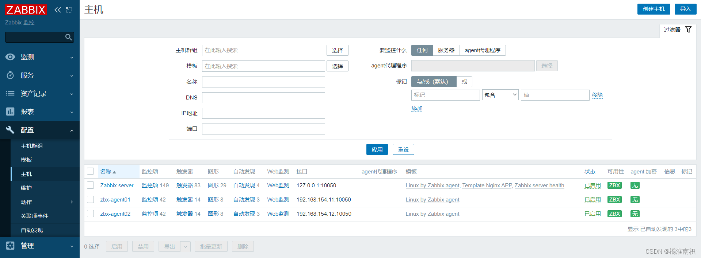Focus the IP地址 input field

pos(263,113)
